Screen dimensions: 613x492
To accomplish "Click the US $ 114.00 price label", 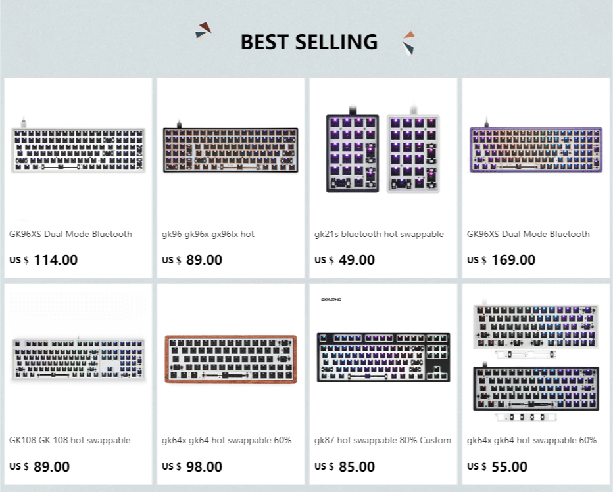I will point(43,259).
